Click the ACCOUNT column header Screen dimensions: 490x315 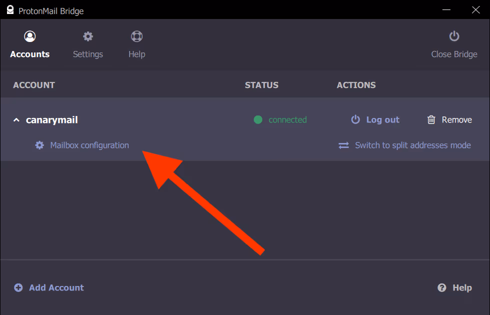click(34, 85)
